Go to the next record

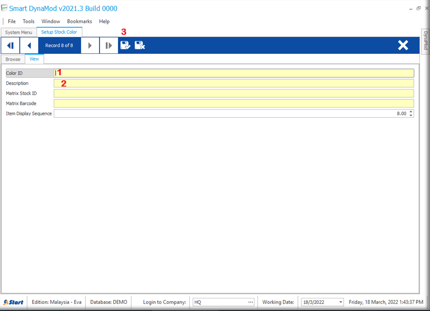tap(90, 46)
